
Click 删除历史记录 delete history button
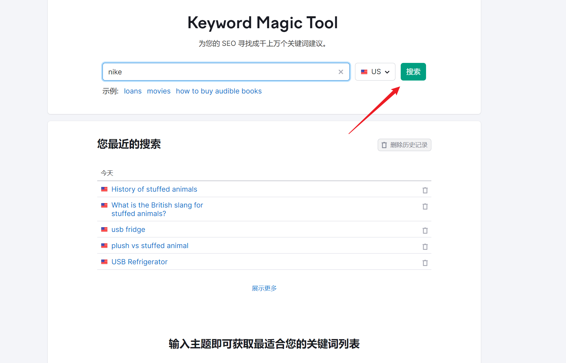coord(404,145)
